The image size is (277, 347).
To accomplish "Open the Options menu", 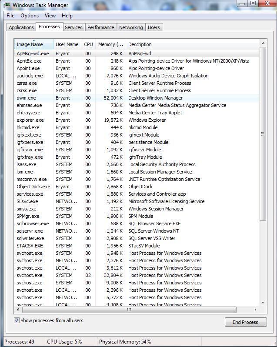I will click(30, 16).
